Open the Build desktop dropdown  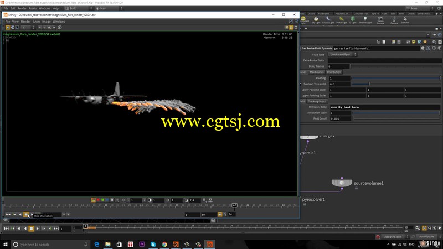(79, 8)
